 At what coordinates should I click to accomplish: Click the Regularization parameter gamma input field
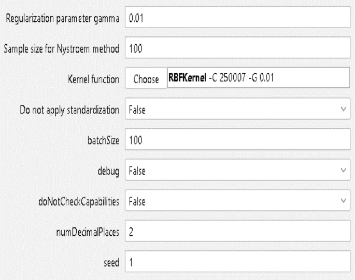point(237,19)
